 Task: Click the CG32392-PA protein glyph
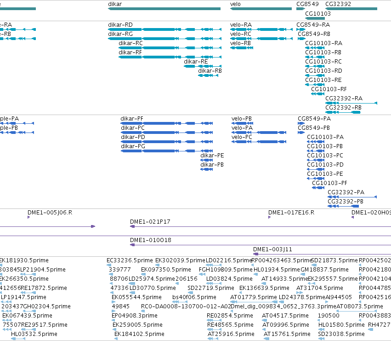click(352, 197)
